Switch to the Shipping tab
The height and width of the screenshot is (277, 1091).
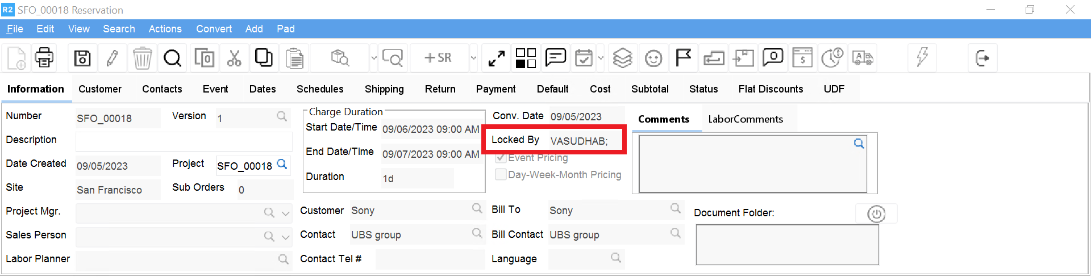click(x=384, y=89)
